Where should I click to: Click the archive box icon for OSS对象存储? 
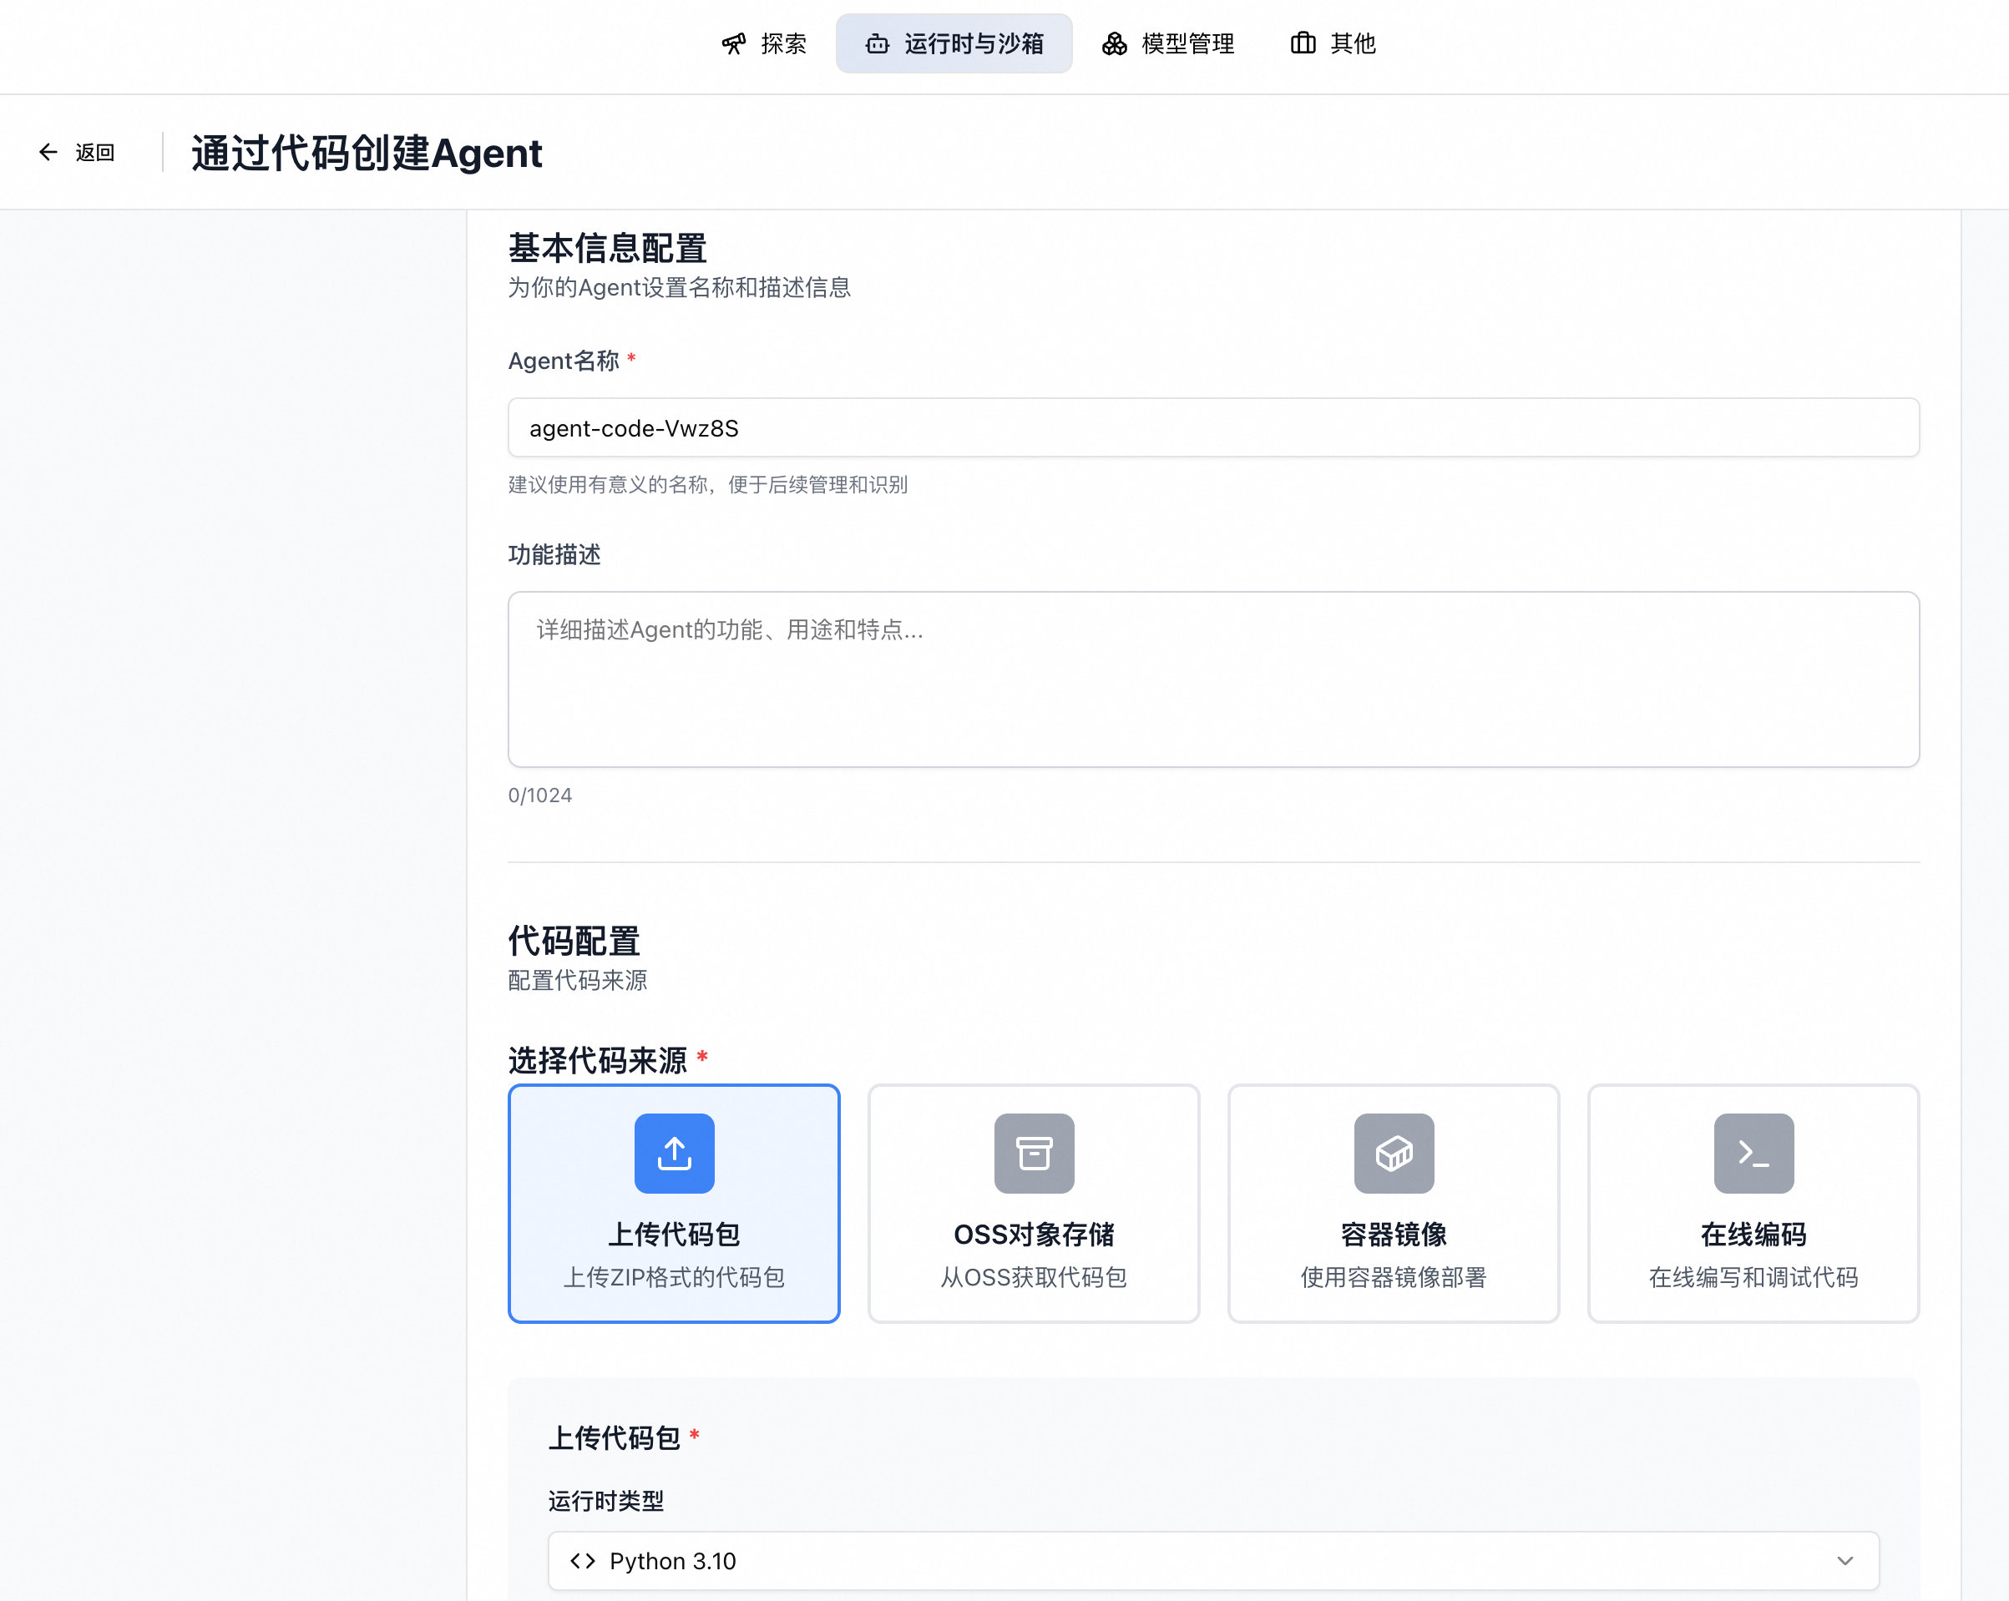coord(1034,1153)
